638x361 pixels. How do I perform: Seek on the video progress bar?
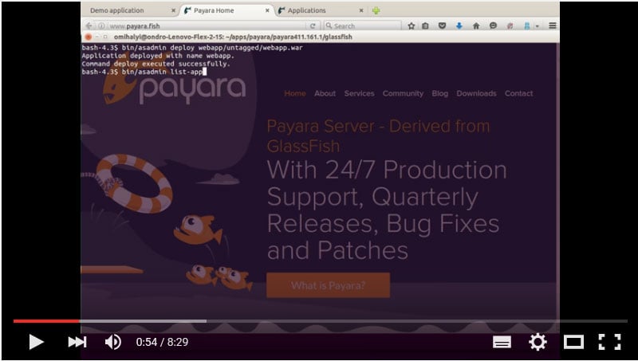point(319,321)
